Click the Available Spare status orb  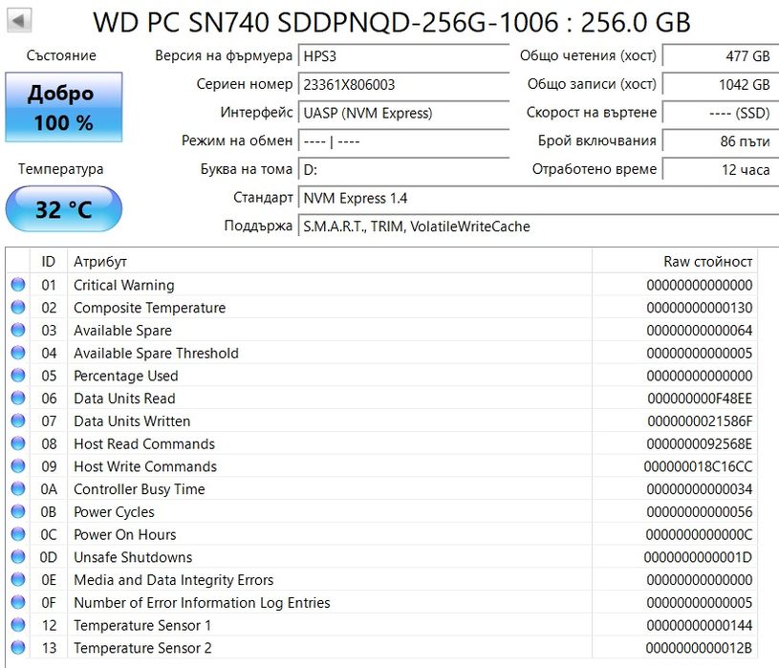tap(18, 331)
